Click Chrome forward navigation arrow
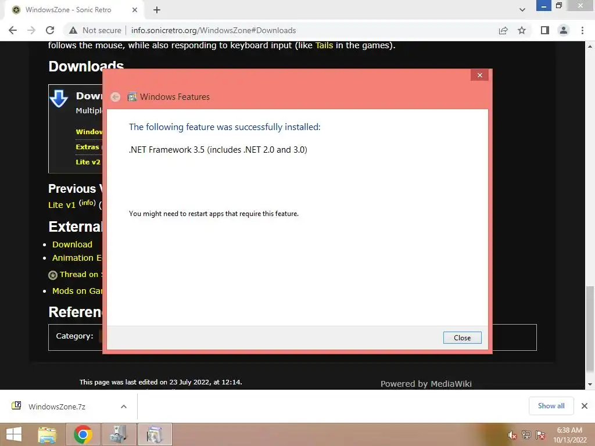Image resolution: width=595 pixels, height=446 pixels. [x=31, y=30]
